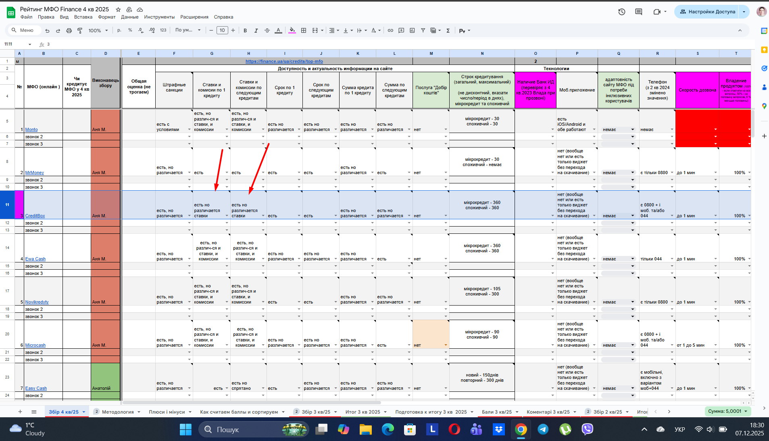
Task: Redo the last undone action
Action: pyautogui.click(x=58, y=31)
